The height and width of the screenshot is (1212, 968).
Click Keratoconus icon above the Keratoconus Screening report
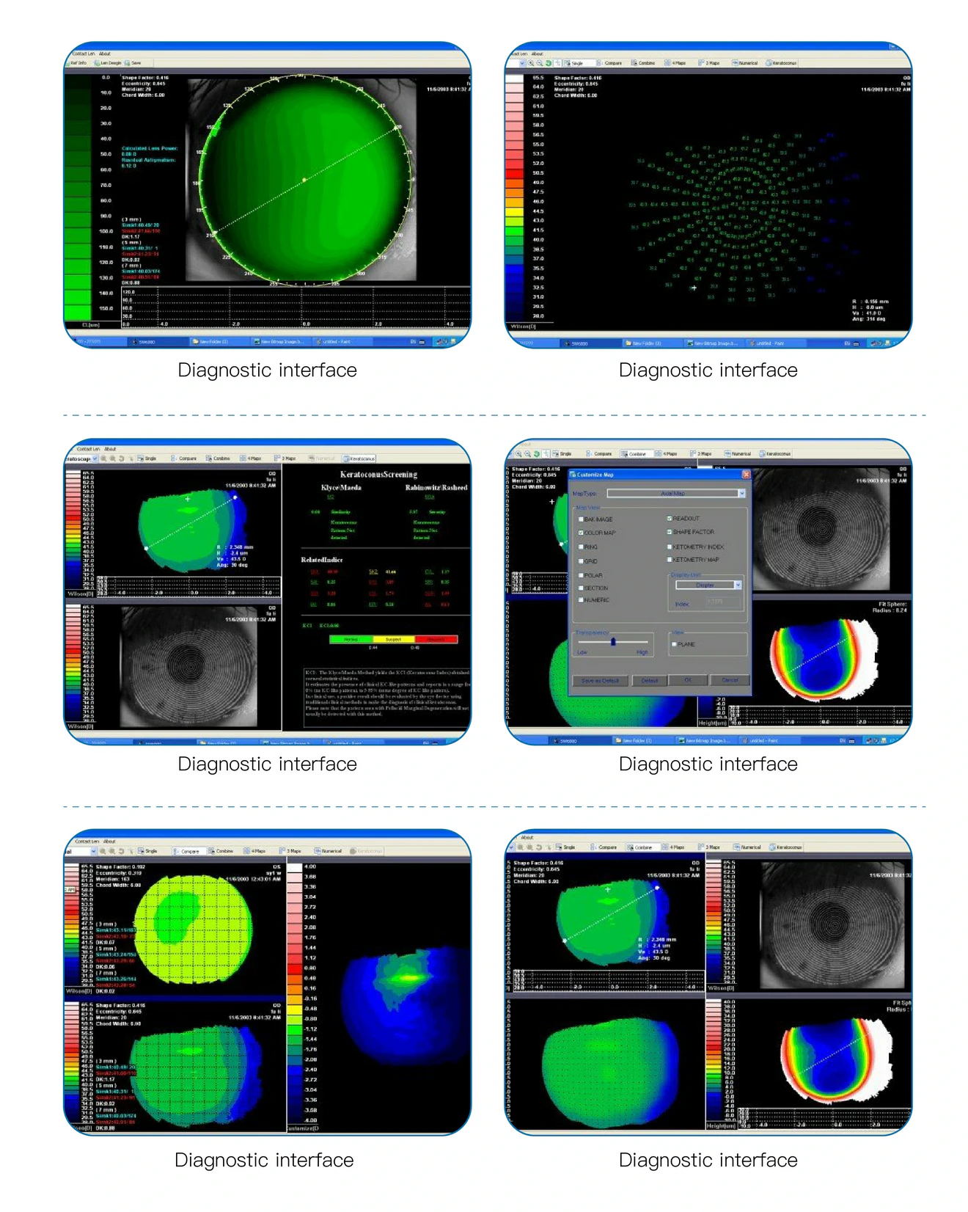click(359, 459)
